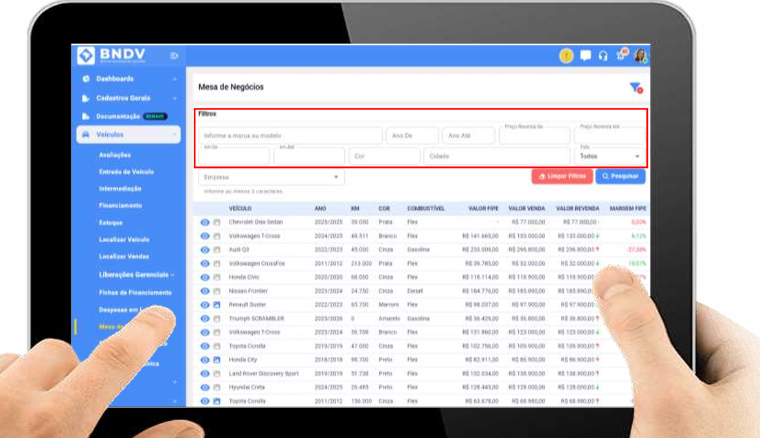View Land Rover Discovery Sport eye icon
Viewport: 760px width, 438px height.
tap(205, 373)
